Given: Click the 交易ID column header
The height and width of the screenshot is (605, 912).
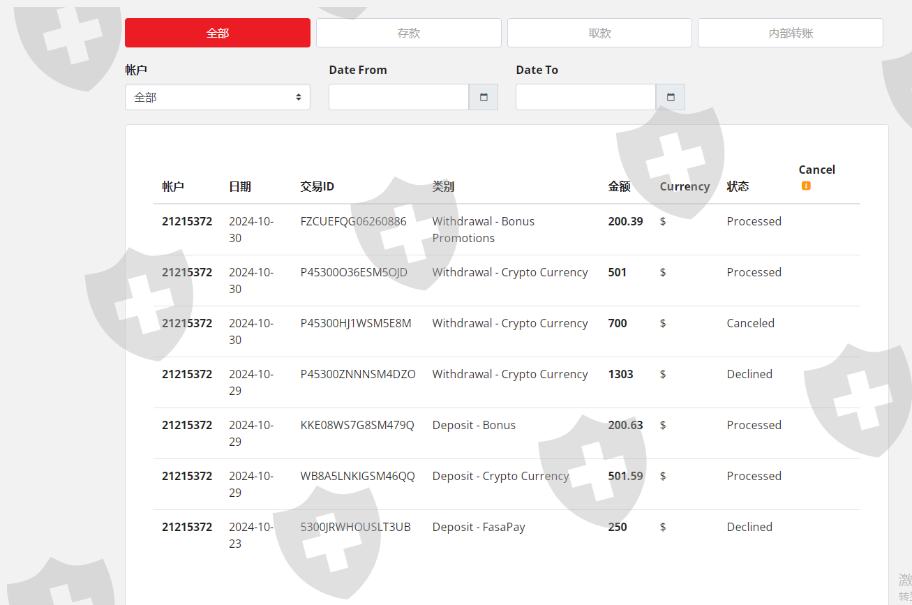Looking at the screenshot, I should 317,186.
